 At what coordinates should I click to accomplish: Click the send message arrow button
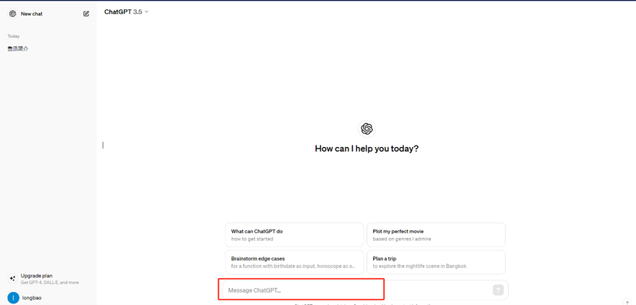[498, 290]
